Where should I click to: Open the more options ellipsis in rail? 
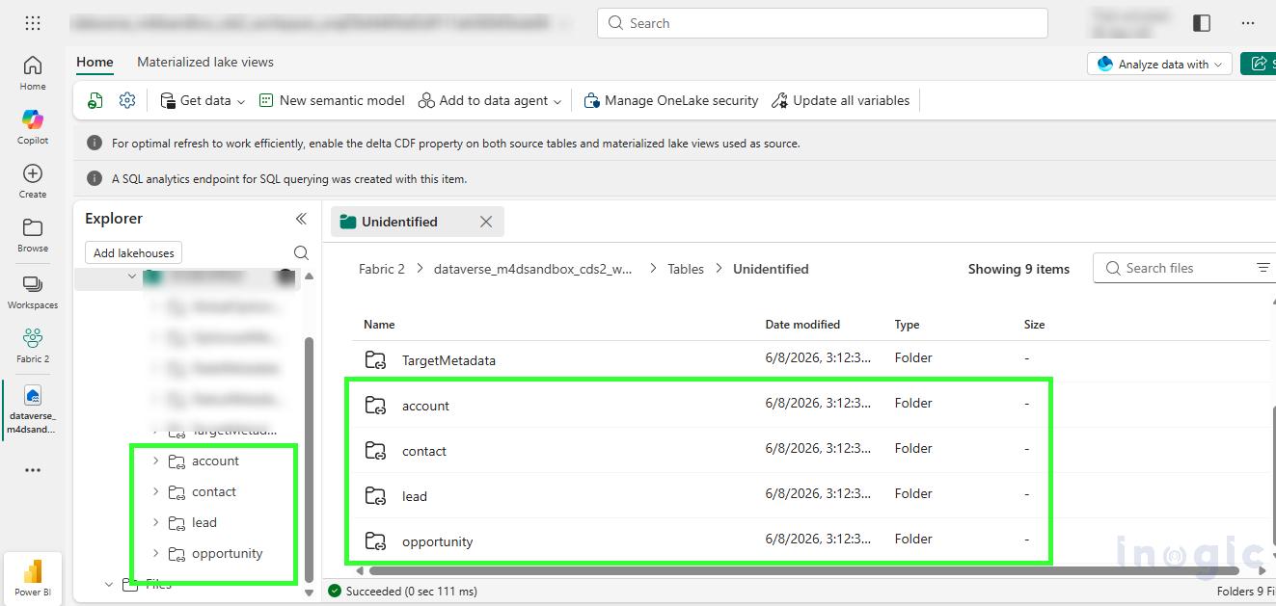[33, 470]
